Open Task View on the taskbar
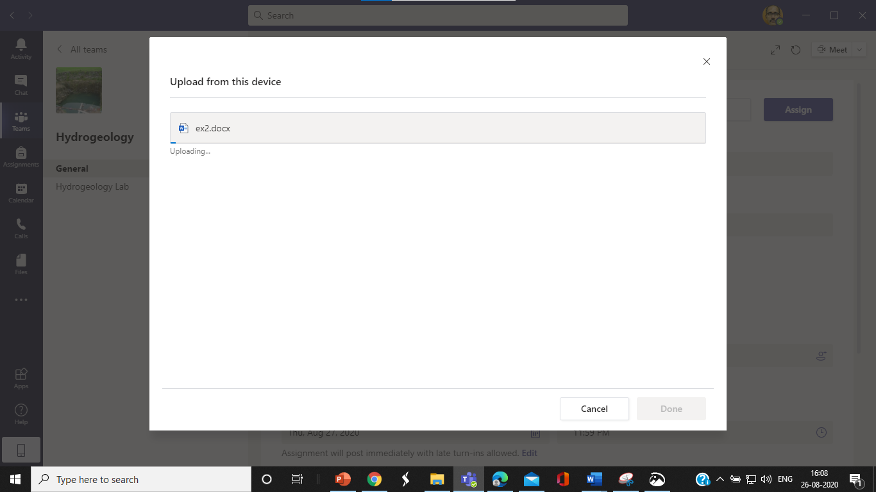 (x=298, y=479)
